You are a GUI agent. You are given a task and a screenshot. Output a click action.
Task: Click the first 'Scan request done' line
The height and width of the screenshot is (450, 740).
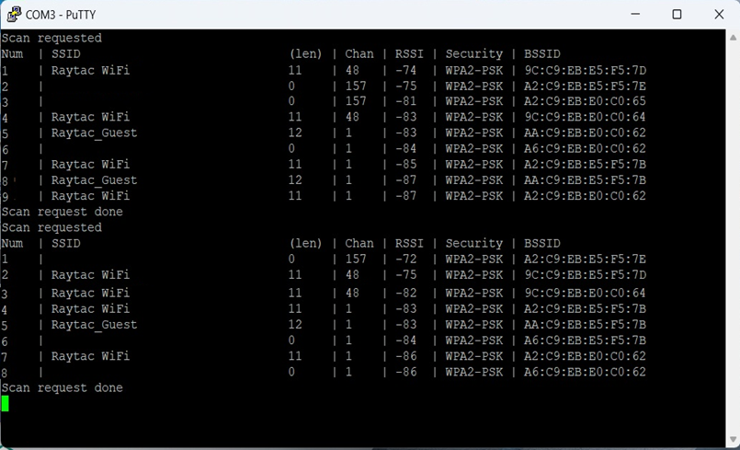pyautogui.click(x=62, y=212)
